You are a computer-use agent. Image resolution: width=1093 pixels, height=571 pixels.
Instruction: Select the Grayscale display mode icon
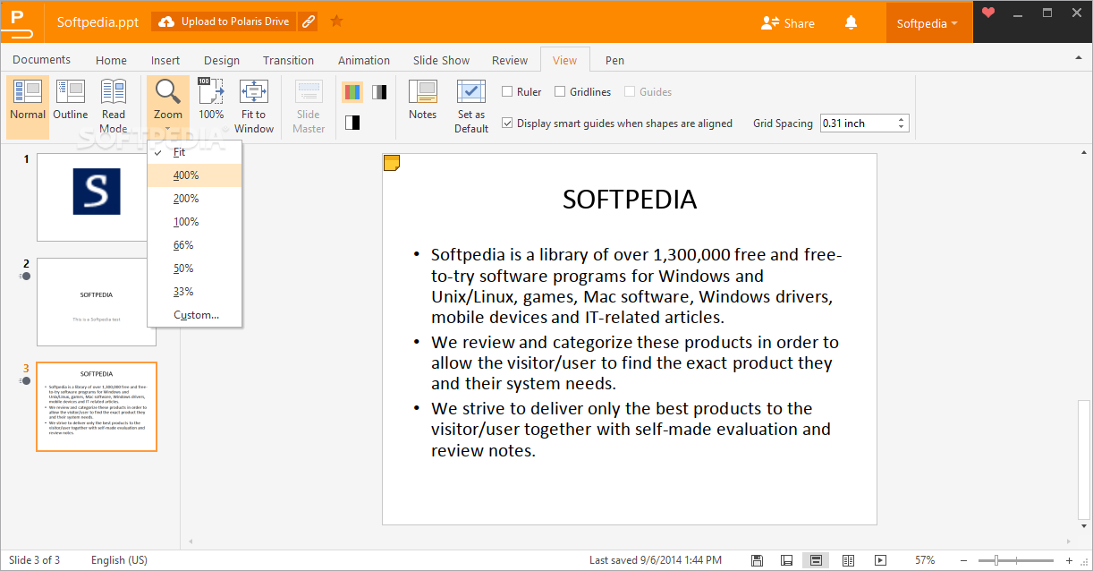click(x=379, y=92)
